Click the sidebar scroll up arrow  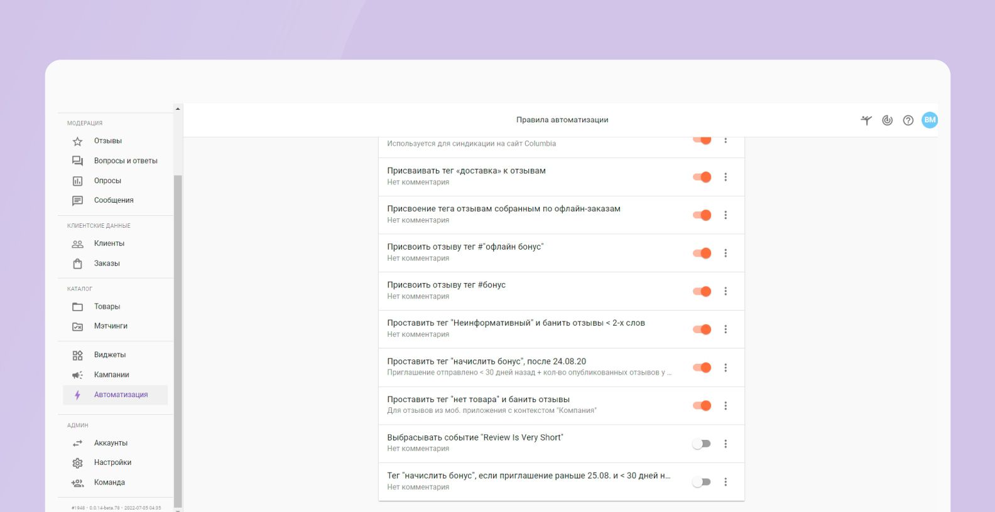[x=178, y=109]
